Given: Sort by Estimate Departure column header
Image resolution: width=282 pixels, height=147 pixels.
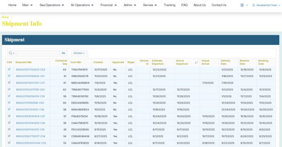Looking at the screenshot, I should 157,62.
